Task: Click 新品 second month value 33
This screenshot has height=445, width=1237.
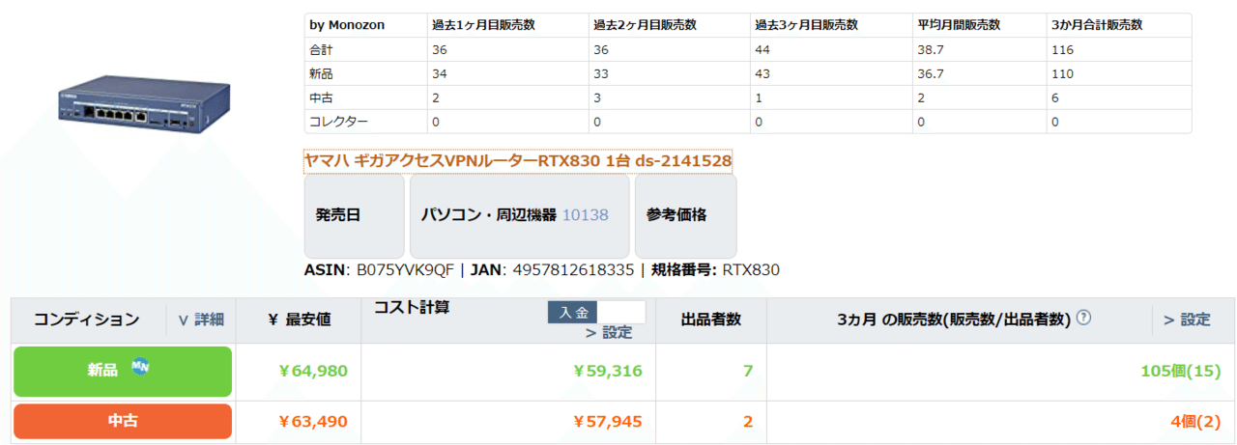Action: pos(601,73)
